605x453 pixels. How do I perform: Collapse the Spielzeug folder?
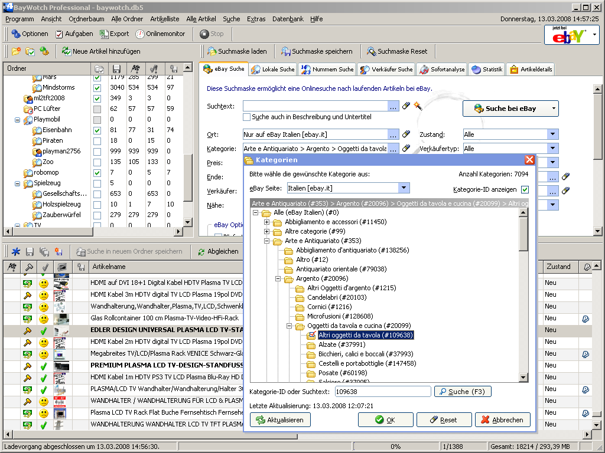pos(17,183)
